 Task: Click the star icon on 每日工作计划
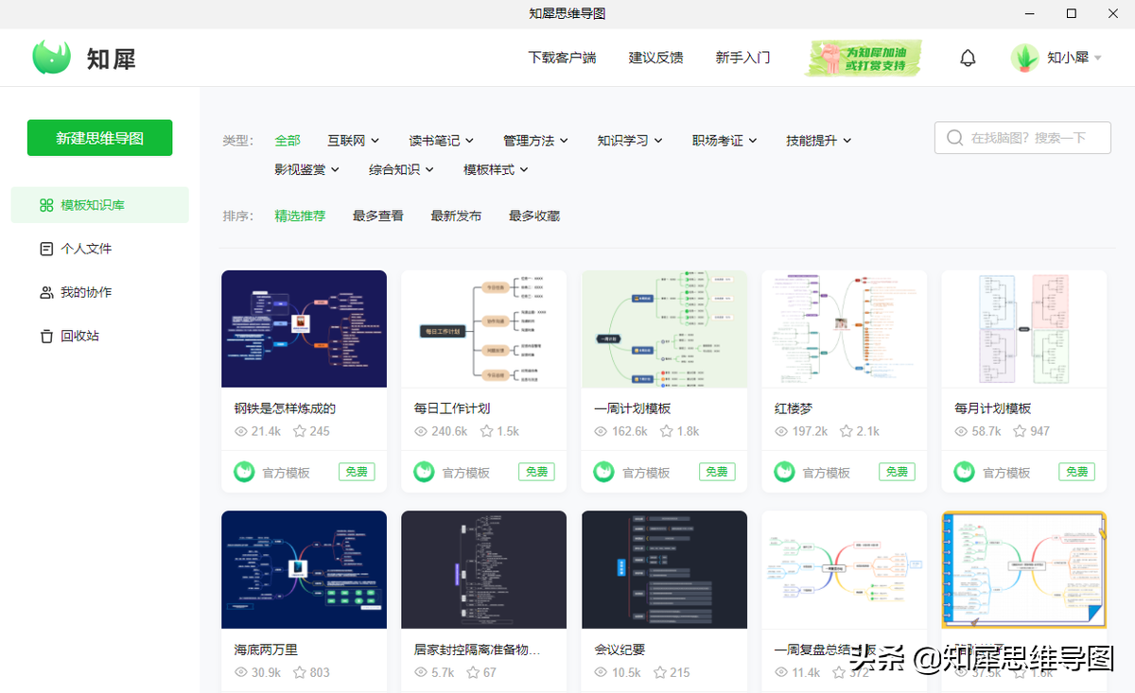tap(487, 431)
